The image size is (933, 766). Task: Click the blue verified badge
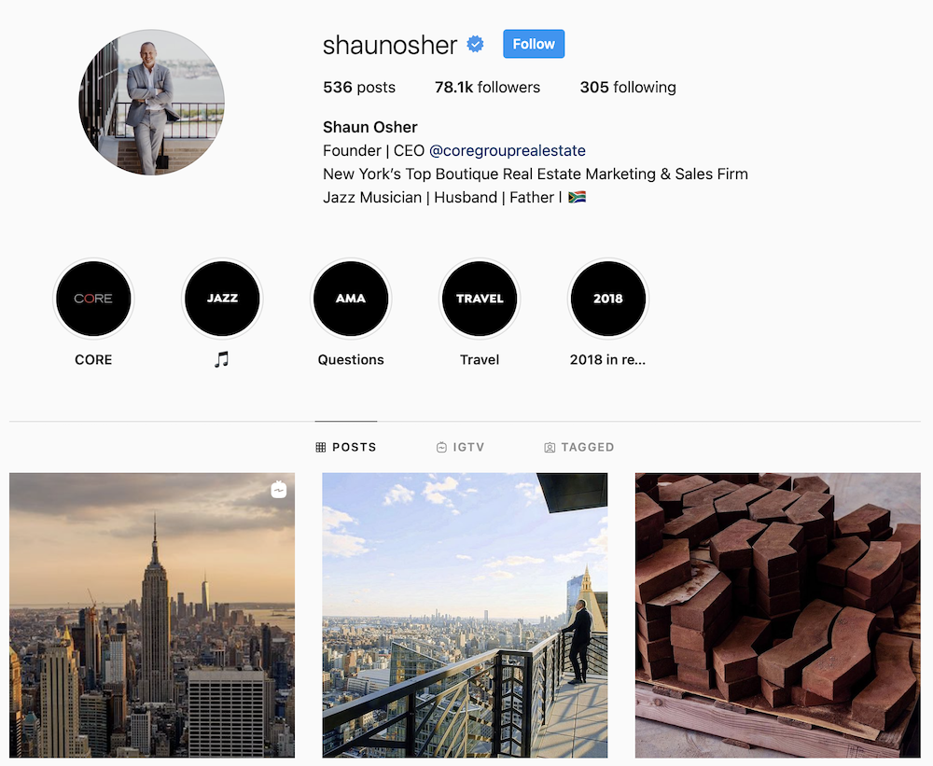pyautogui.click(x=476, y=44)
